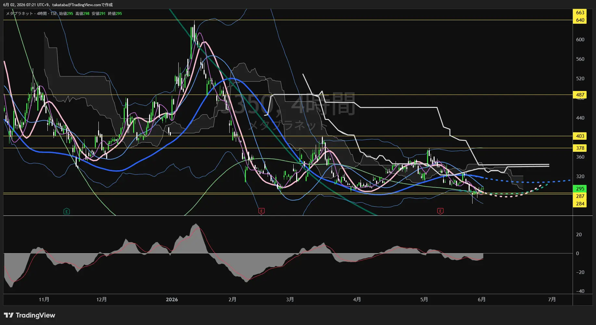Select the yellow 663 price label
This screenshot has width=596, height=325.
click(580, 13)
